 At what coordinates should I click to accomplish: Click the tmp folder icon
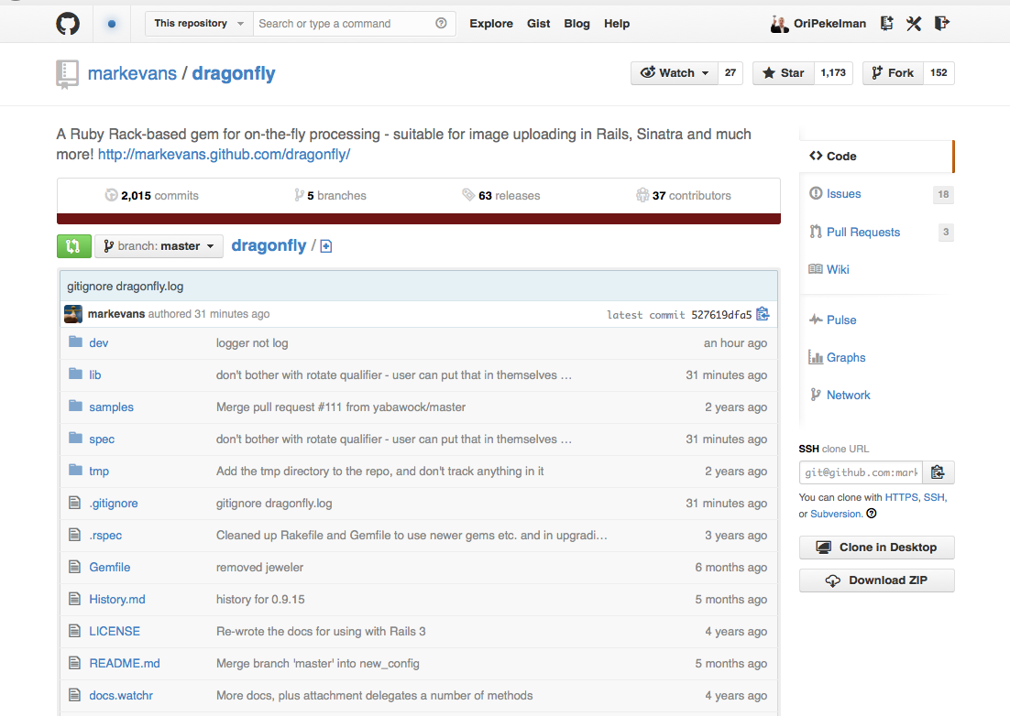[x=75, y=471]
